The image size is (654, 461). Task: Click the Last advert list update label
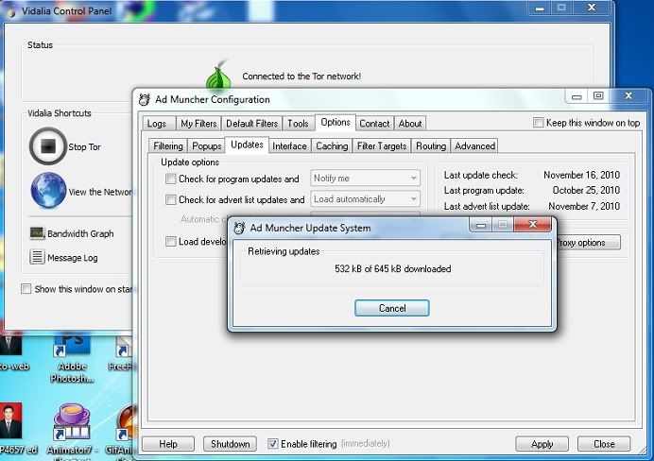(487, 206)
